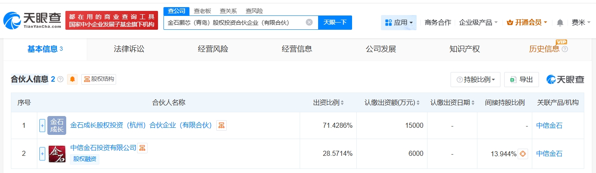
Task: Open the 应用 dropdown menu
Action: [398, 23]
